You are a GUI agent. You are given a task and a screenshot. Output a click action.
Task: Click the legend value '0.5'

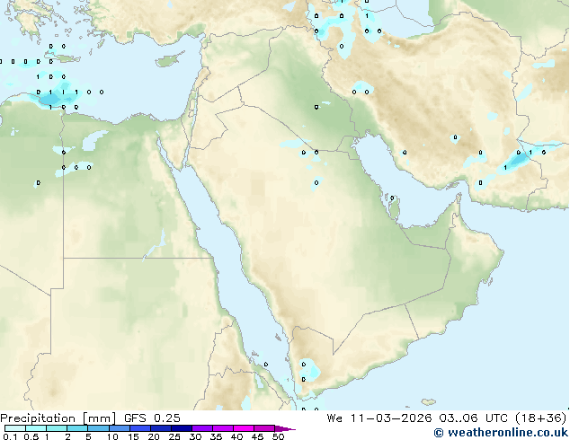tap(31, 436)
